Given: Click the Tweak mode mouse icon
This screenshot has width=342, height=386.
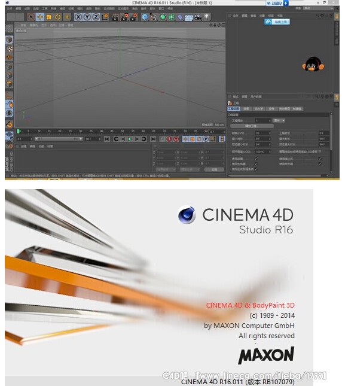Looking at the screenshot, I should point(10,104).
